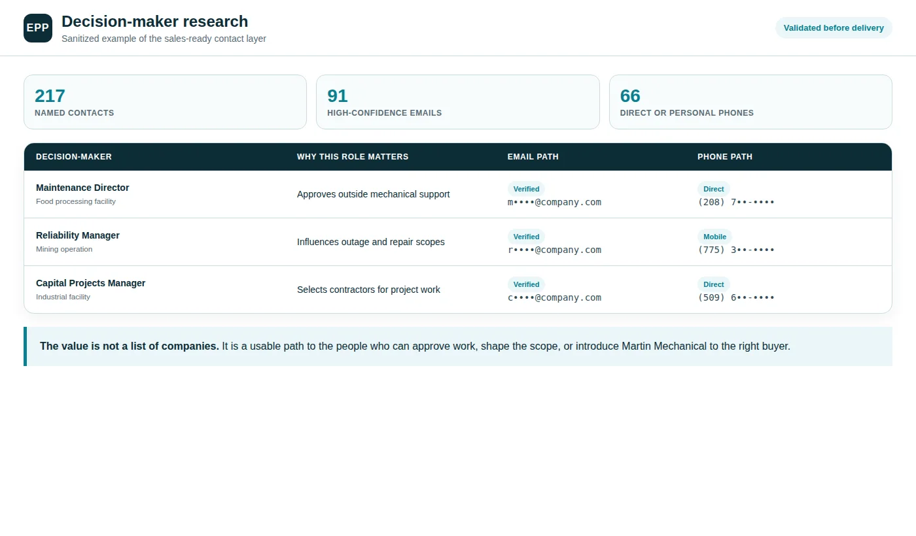Click the Mobile badge for Reliability Manager
This screenshot has height=536, width=916.
point(714,237)
